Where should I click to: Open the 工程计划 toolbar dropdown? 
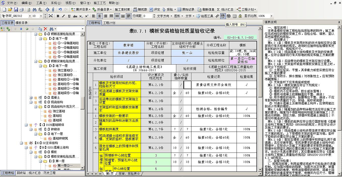tap(246, 10)
